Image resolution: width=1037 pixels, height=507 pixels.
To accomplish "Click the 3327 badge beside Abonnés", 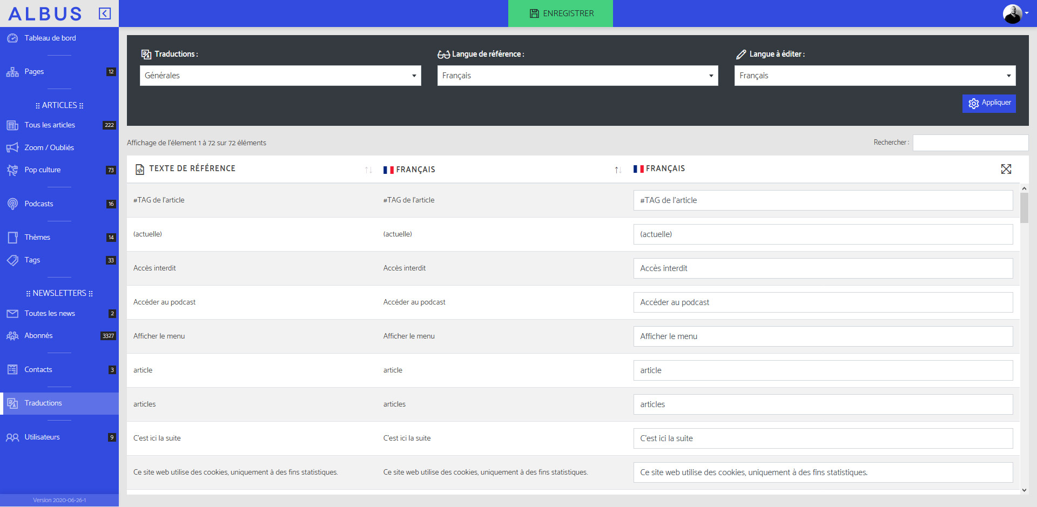I will (108, 336).
